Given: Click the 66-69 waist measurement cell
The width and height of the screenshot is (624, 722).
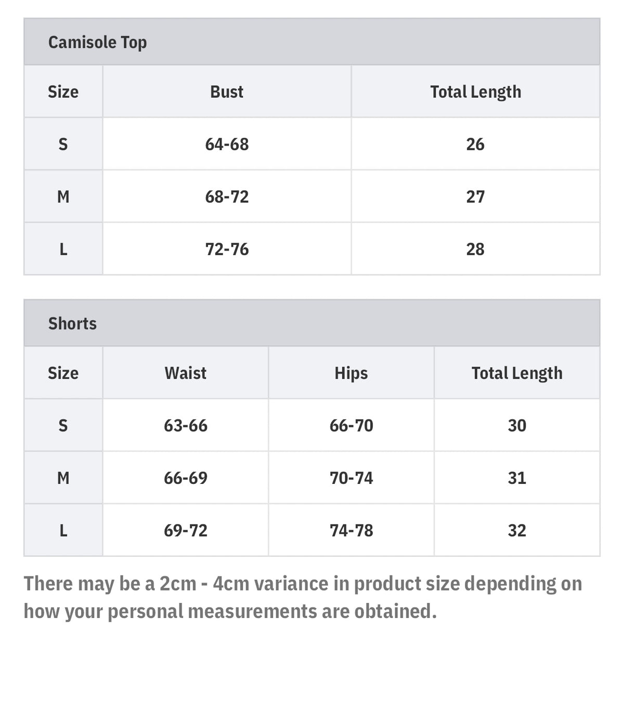Looking at the screenshot, I should pyautogui.click(x=185, y=478).
